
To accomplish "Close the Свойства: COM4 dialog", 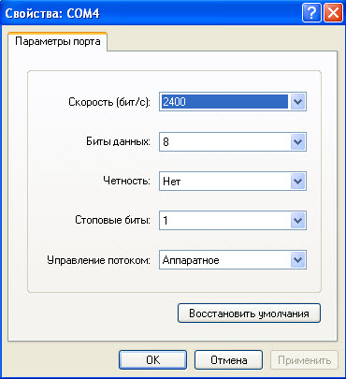I will (333, 13).
